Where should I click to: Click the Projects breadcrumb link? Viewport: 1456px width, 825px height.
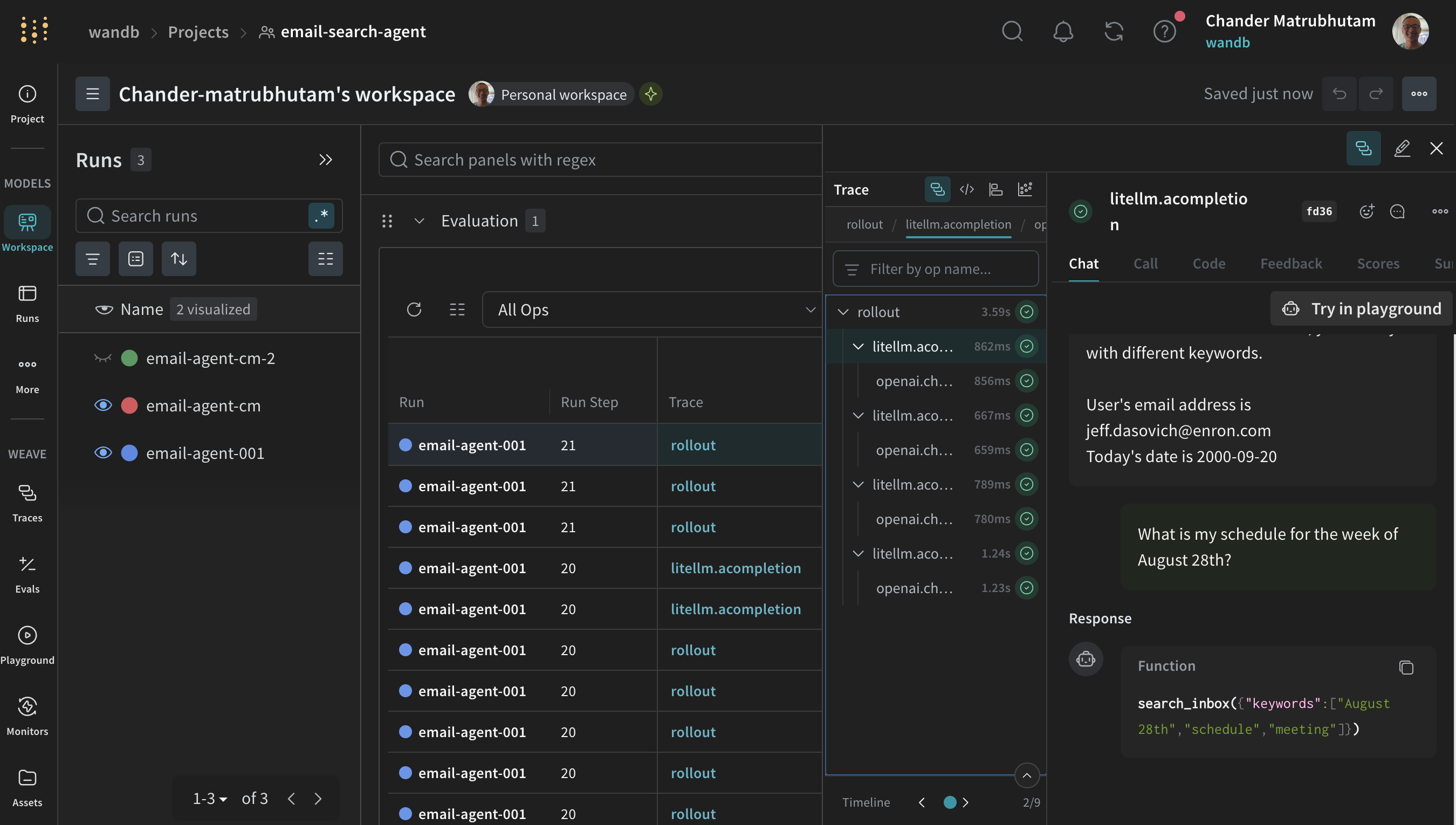(198, 32)
